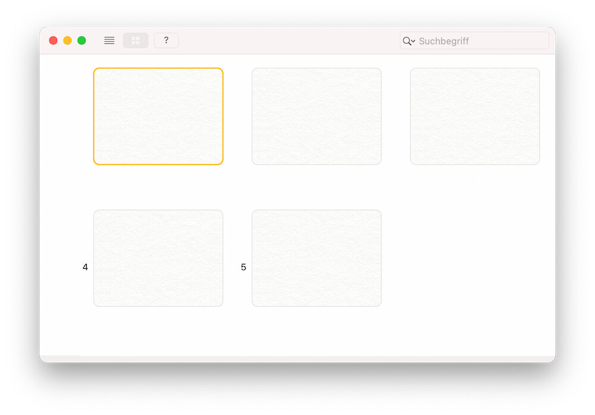Switch to the list view
Image resolution: width=595 pixels, height=415 pixels.
pos(109,40)
